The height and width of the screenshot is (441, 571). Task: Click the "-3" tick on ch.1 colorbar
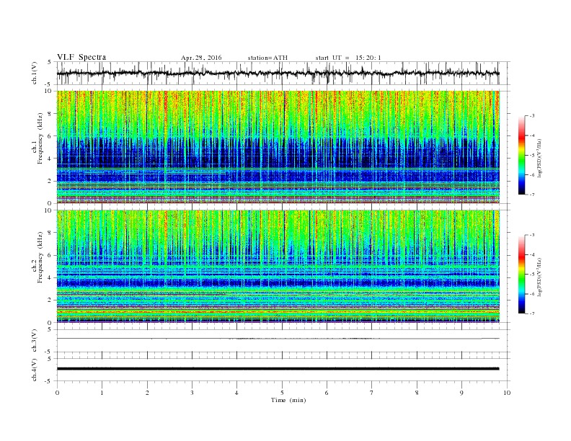[531, 116]
